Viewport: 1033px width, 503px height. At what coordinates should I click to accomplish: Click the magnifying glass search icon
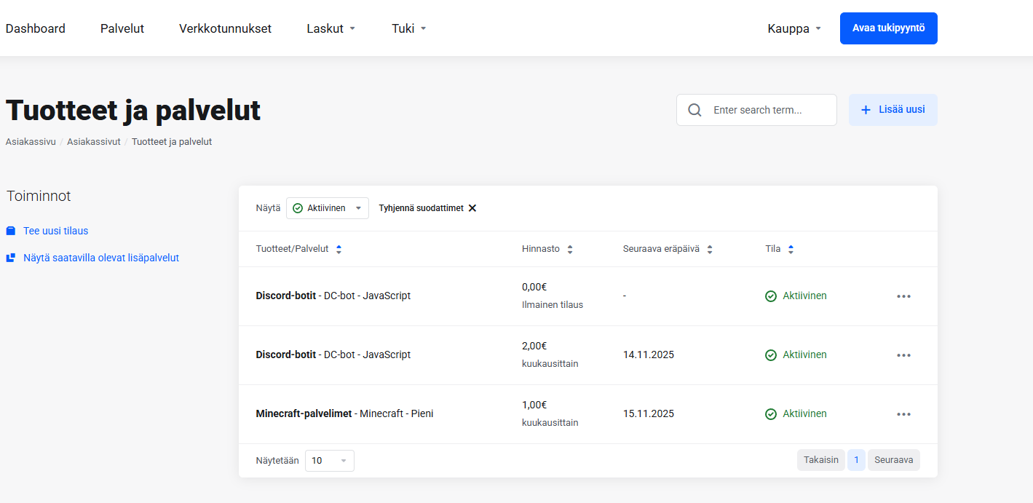[694, 110]
